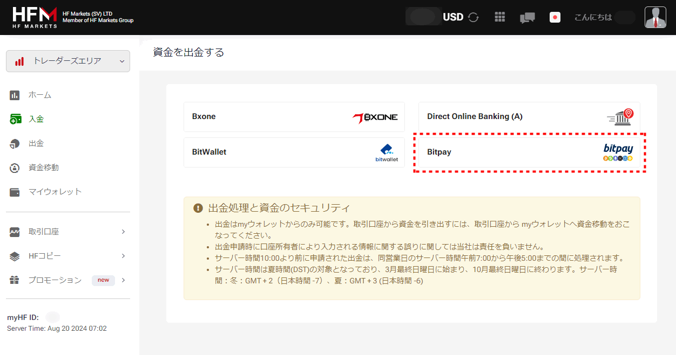The height and width of the screenshot is (355, 676).
Task: Select the Bitpay withdrawal method
Action: tap(529, 152)
